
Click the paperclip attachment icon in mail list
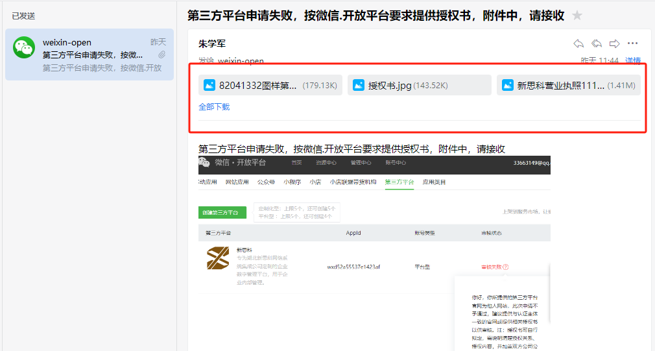[x=161, y=54]
